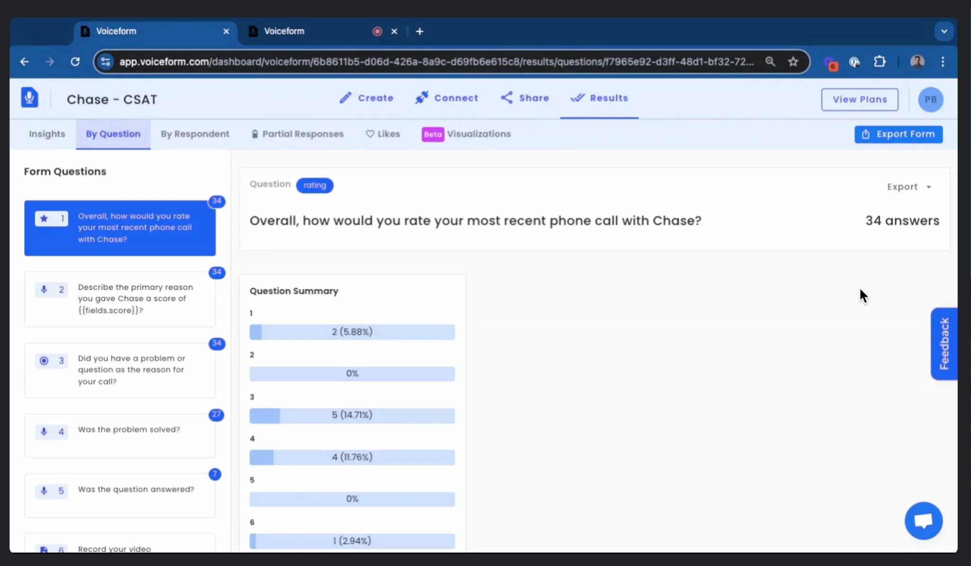Select question 2 about primary reason

point(120,299)
